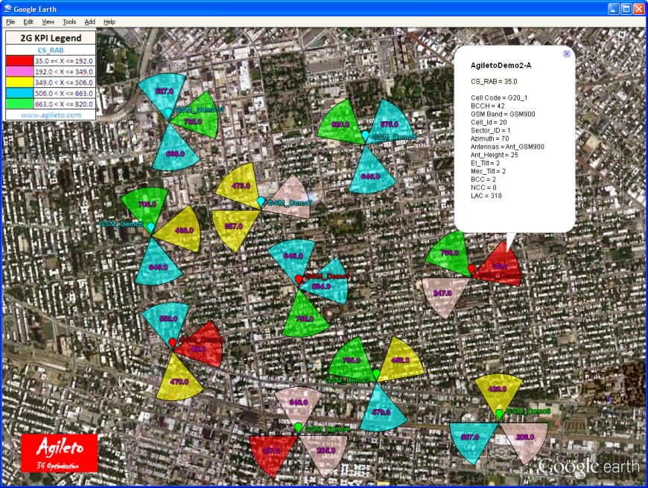
Task: Click the CS_RAB legend heading
Action: (x=51, y=51)
